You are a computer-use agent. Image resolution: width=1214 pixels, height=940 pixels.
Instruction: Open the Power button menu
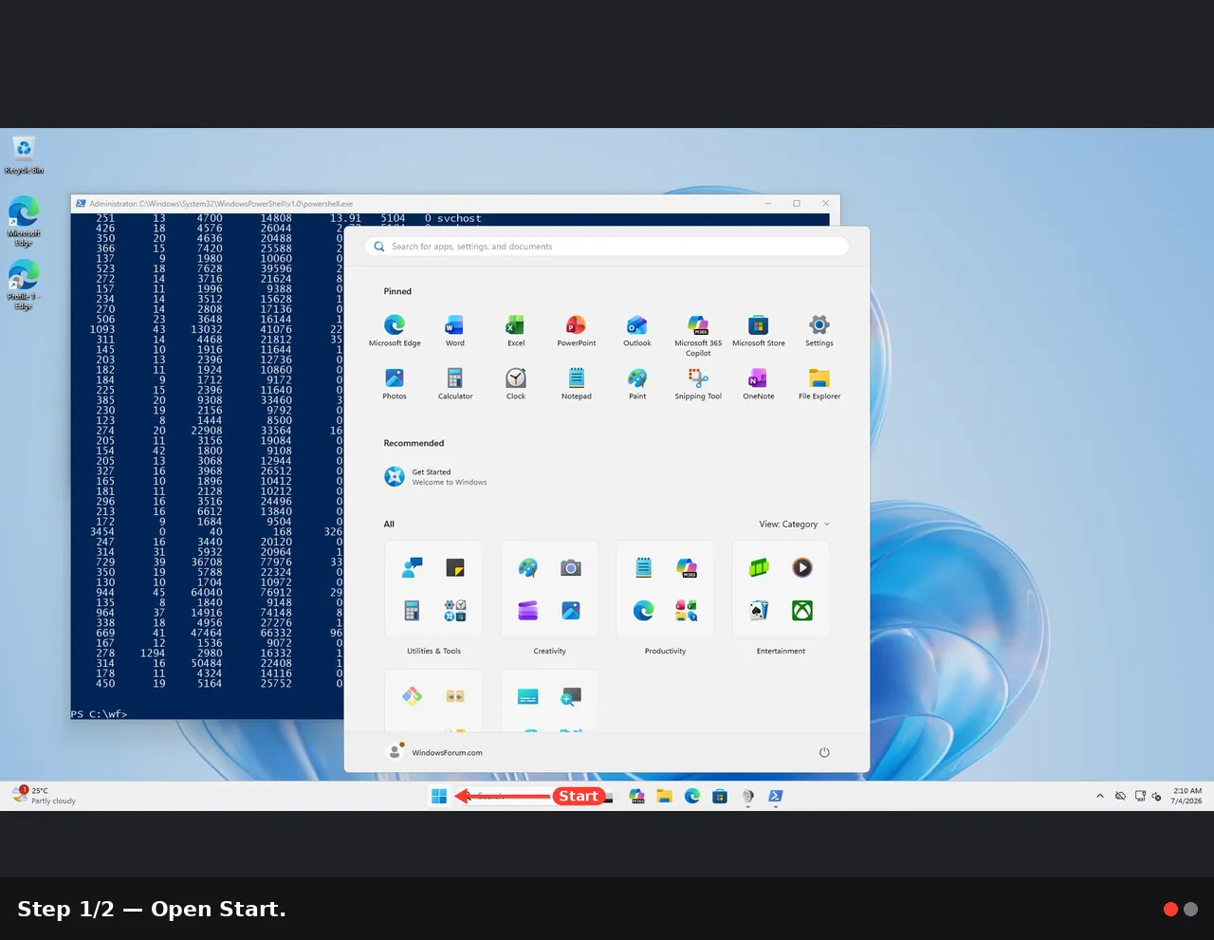coord(824,752)
